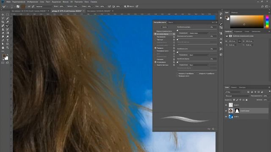This screenshot has width=271, height=152.
Task: Select the Hand tool
Action: coord(3,48)
